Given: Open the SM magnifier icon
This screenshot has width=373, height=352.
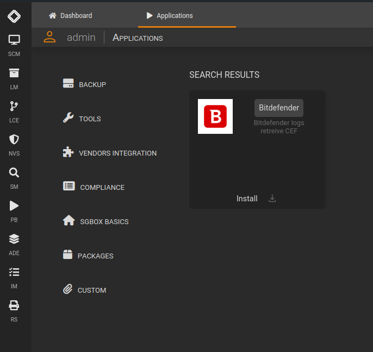Looking at the screenshot, I should [14, 172].
